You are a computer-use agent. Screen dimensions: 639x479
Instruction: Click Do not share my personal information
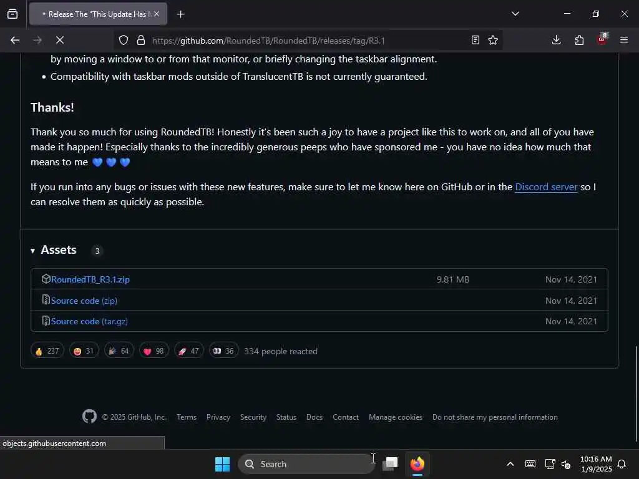495,417
